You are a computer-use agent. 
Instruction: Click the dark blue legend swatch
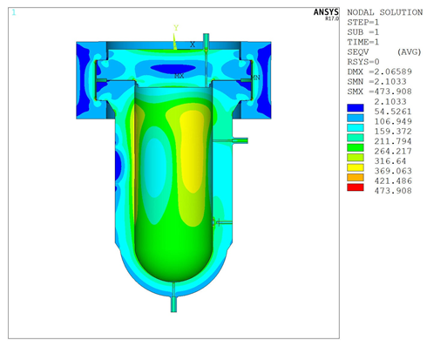(355, 108)
